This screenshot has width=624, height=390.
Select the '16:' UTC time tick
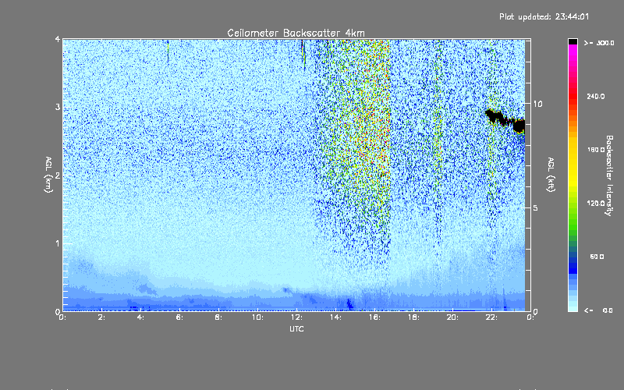(374, 317)
